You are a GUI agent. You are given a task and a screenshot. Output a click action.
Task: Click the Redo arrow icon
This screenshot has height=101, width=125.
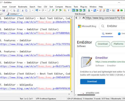[43, 10]
